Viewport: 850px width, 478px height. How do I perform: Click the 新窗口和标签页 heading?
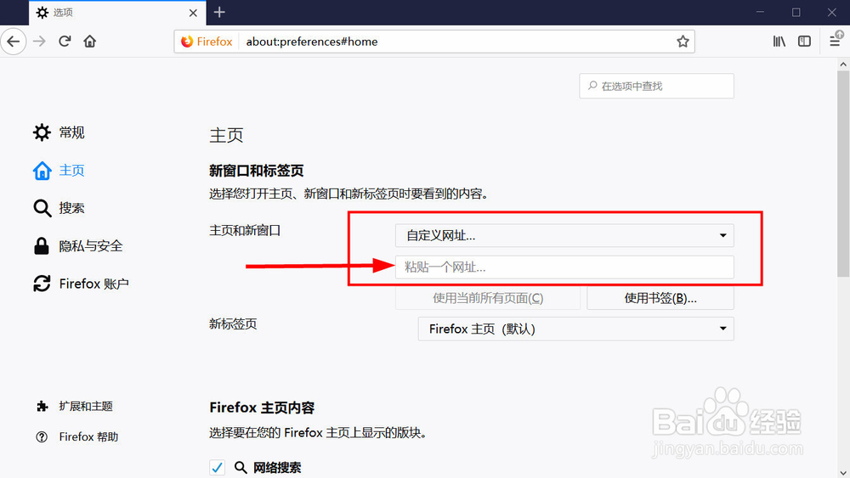coord(257,171)
